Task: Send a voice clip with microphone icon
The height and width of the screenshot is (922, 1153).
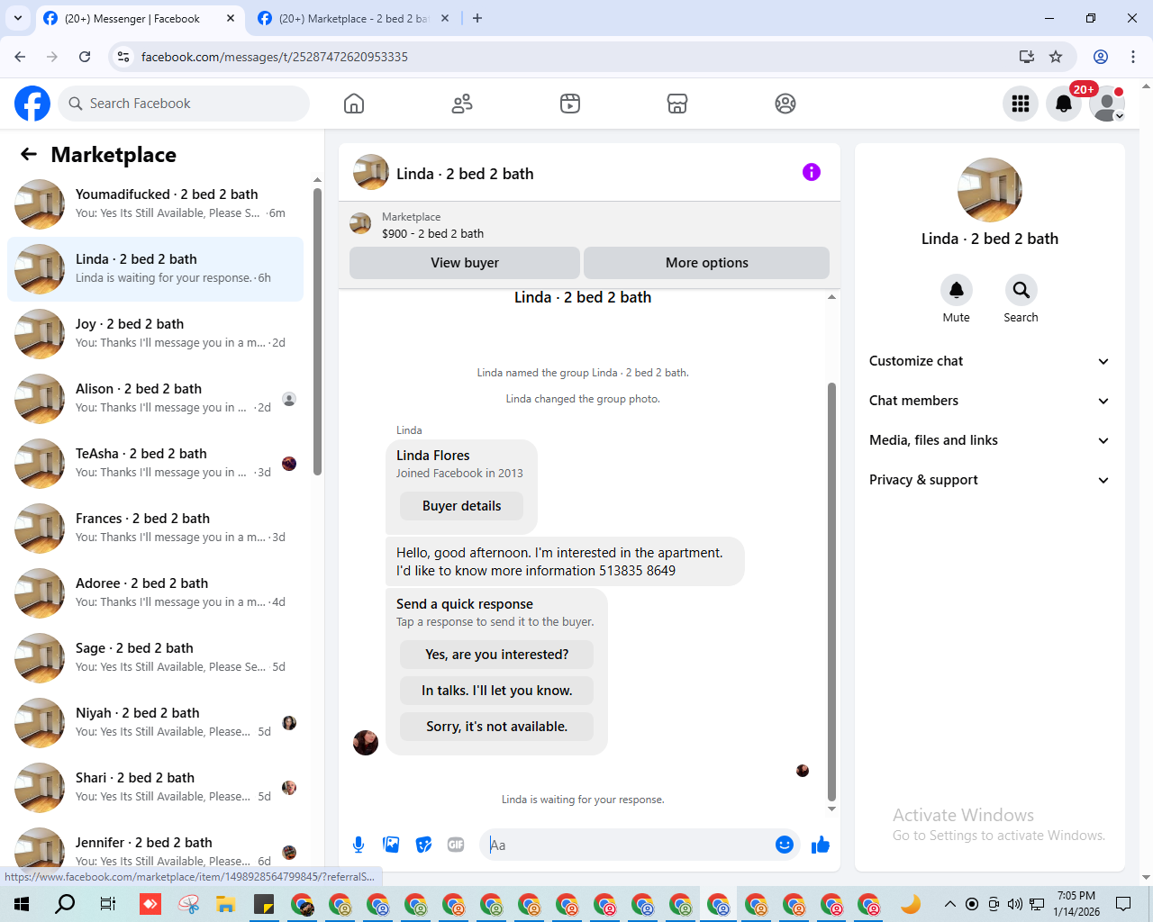Action: pos(359,845)
